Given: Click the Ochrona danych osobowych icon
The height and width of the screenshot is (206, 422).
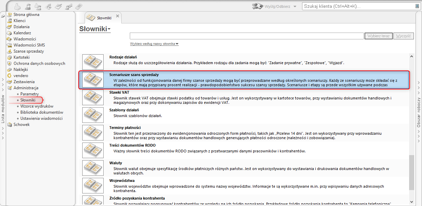Looking at the screenshot, I should click(x=10, y=63).
